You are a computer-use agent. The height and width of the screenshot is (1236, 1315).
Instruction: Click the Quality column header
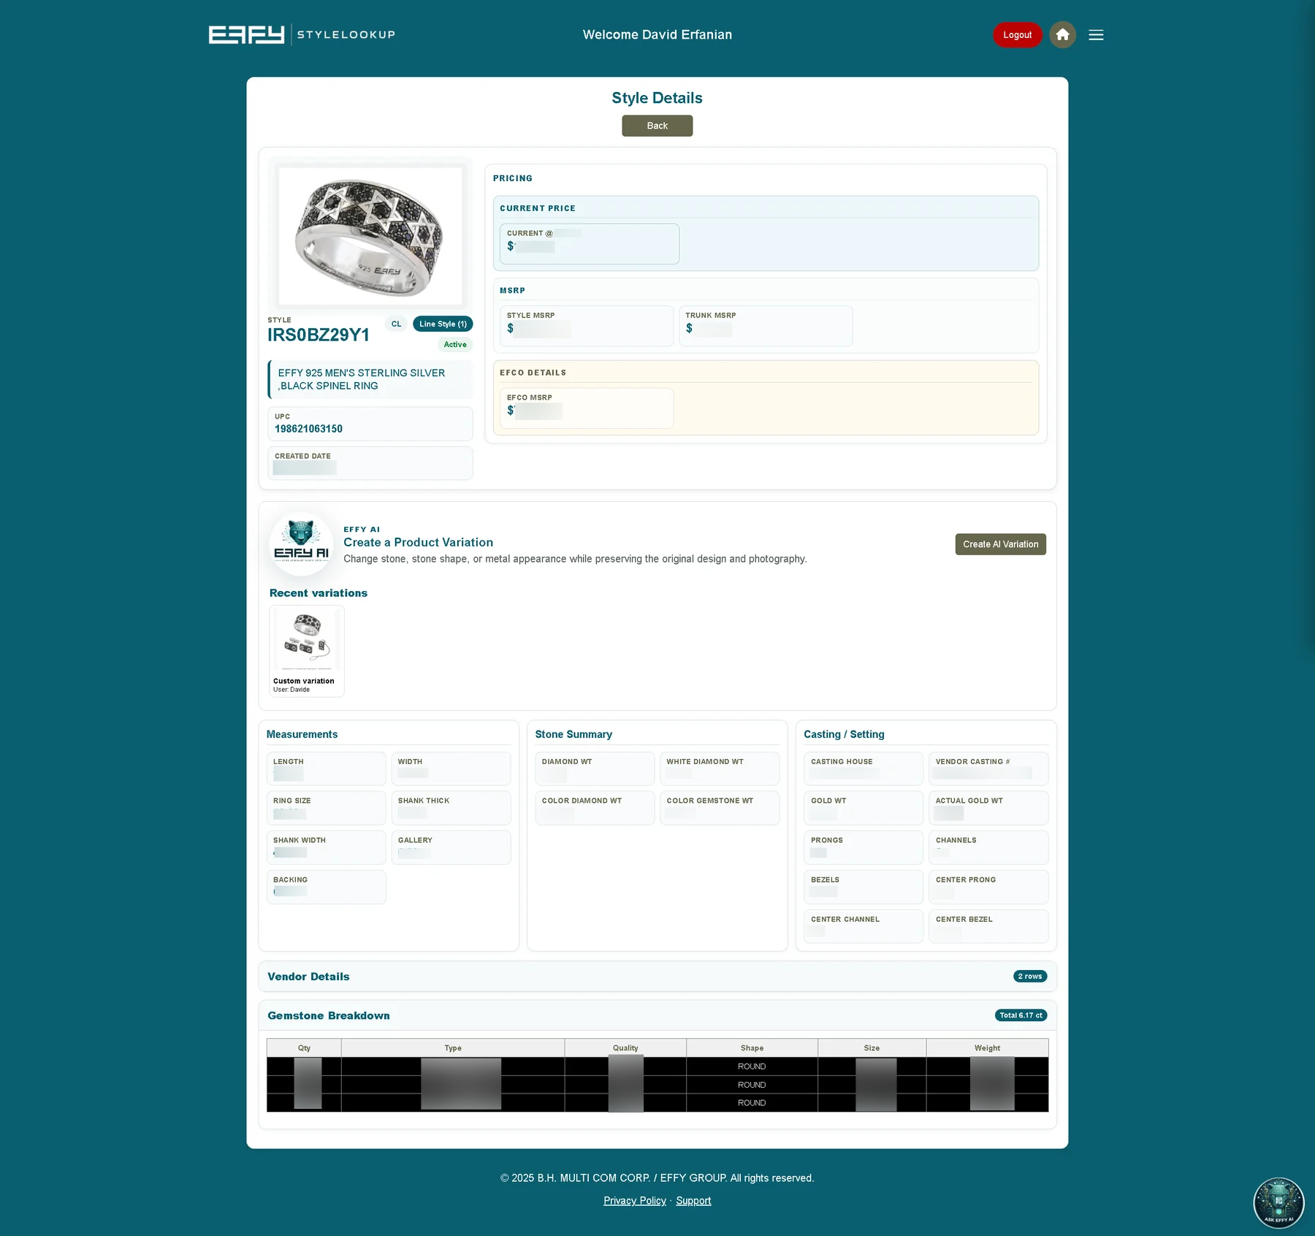coord(625,1048)
